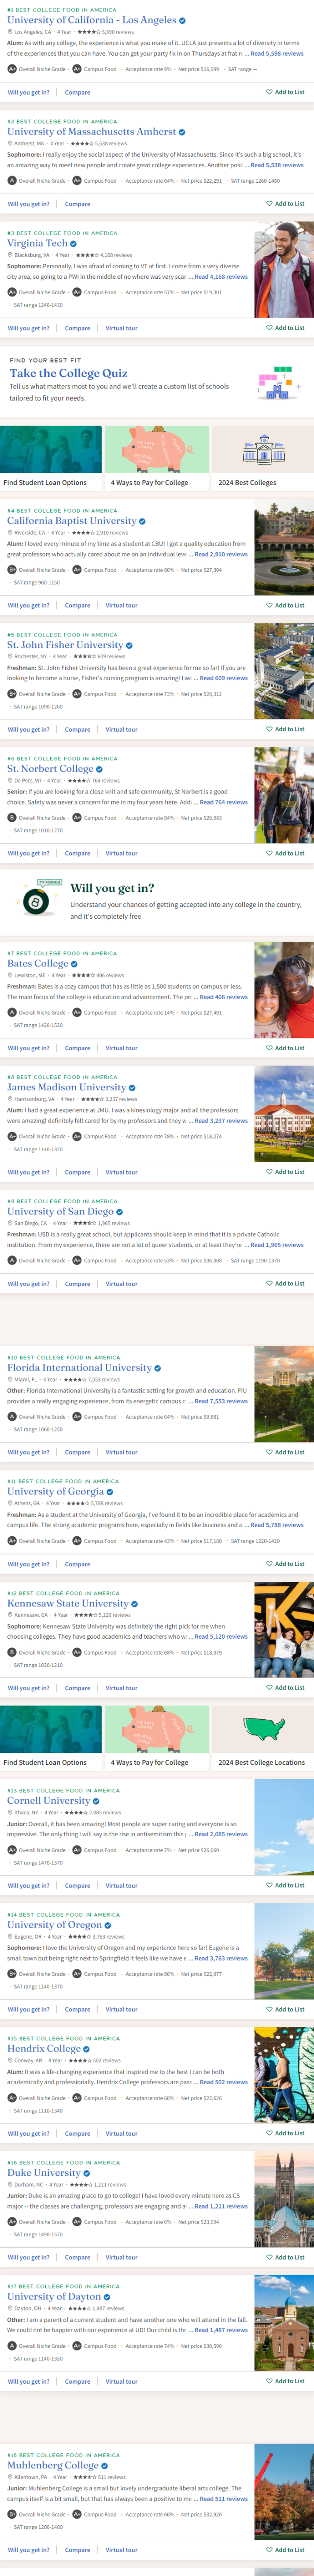Start the Kennesaw State University virtual tour
The width and height of the screenshot is (314, 2576).
(122, 1688)
